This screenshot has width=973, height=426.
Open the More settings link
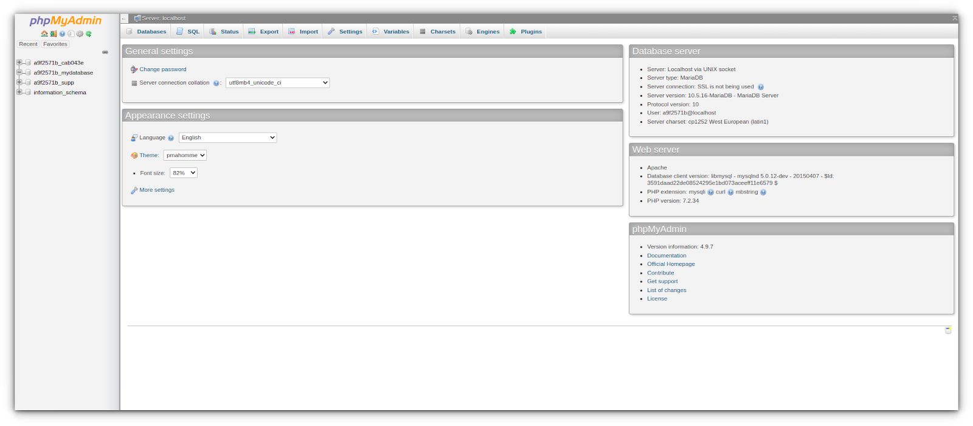pyautogui.click(x=157, y=190)
